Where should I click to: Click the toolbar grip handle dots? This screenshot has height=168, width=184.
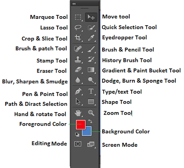[x=85, y=8]
